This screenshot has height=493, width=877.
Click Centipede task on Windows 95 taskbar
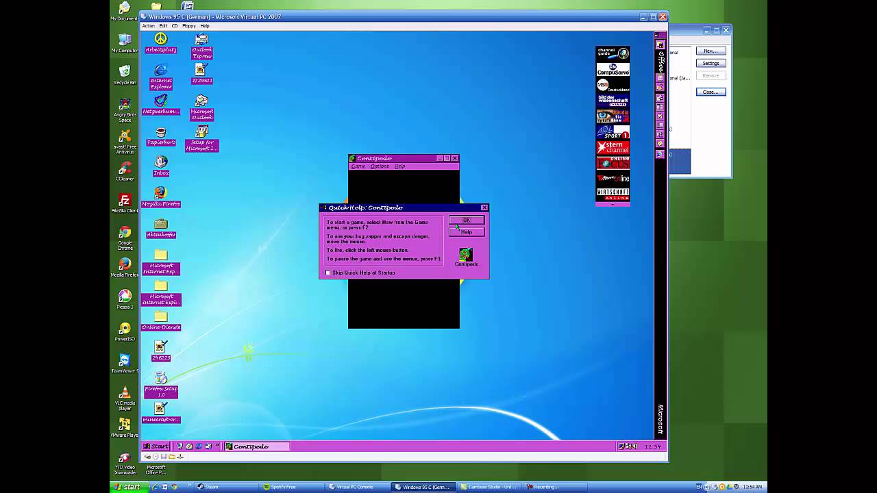pos(257,446)
